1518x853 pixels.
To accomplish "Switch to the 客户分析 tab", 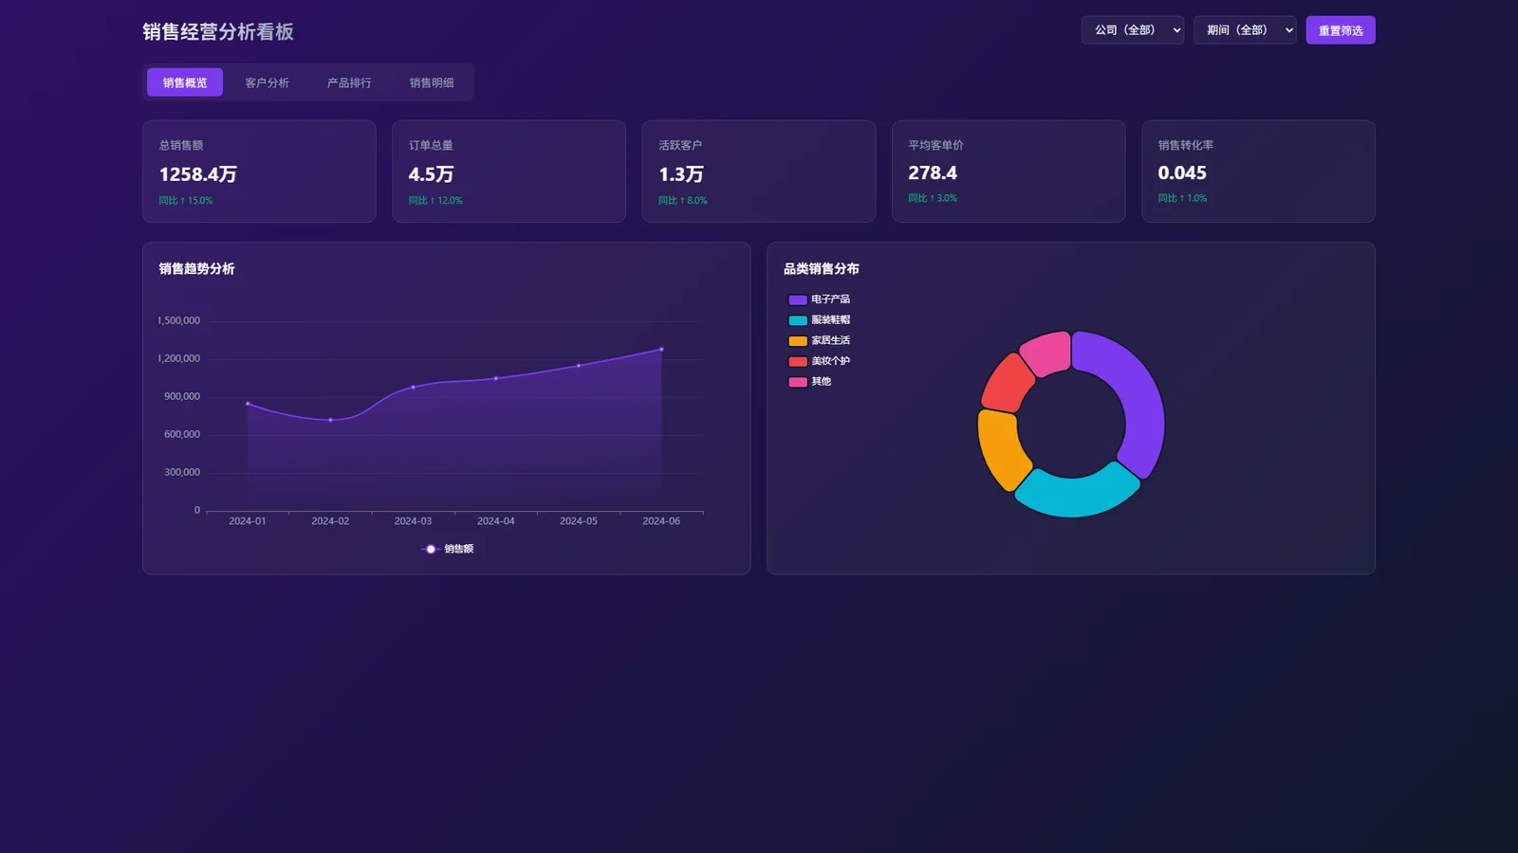I will point(267,82).
